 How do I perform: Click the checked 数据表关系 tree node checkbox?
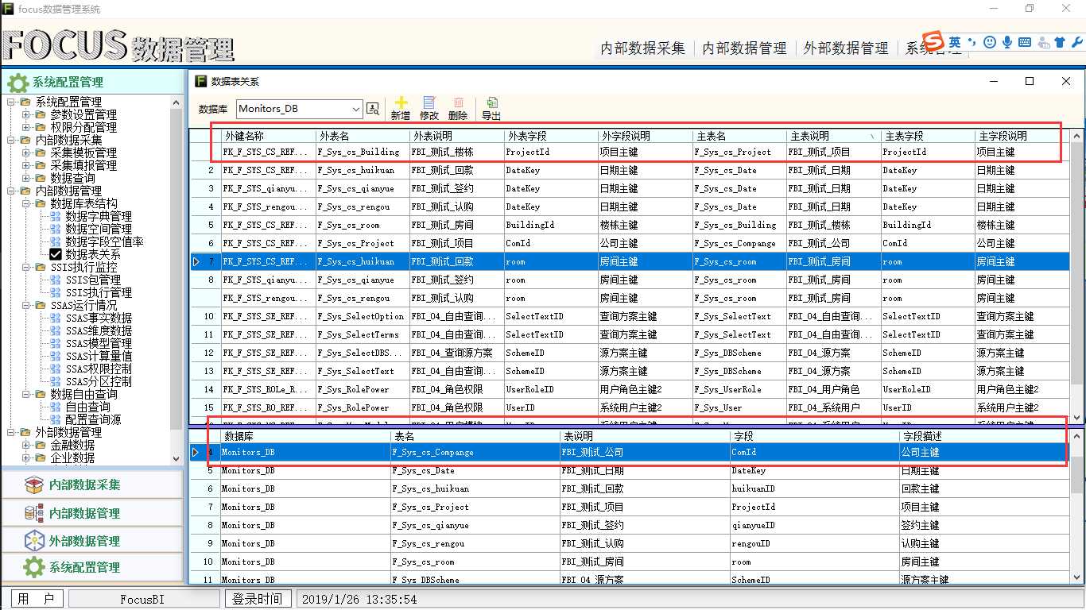pos(56,254)
